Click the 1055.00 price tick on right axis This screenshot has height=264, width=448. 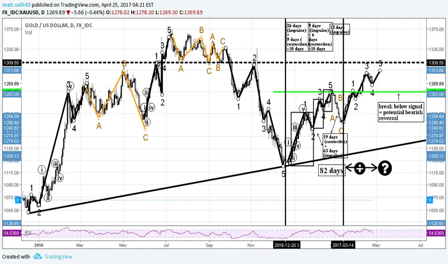click(436, 210)
